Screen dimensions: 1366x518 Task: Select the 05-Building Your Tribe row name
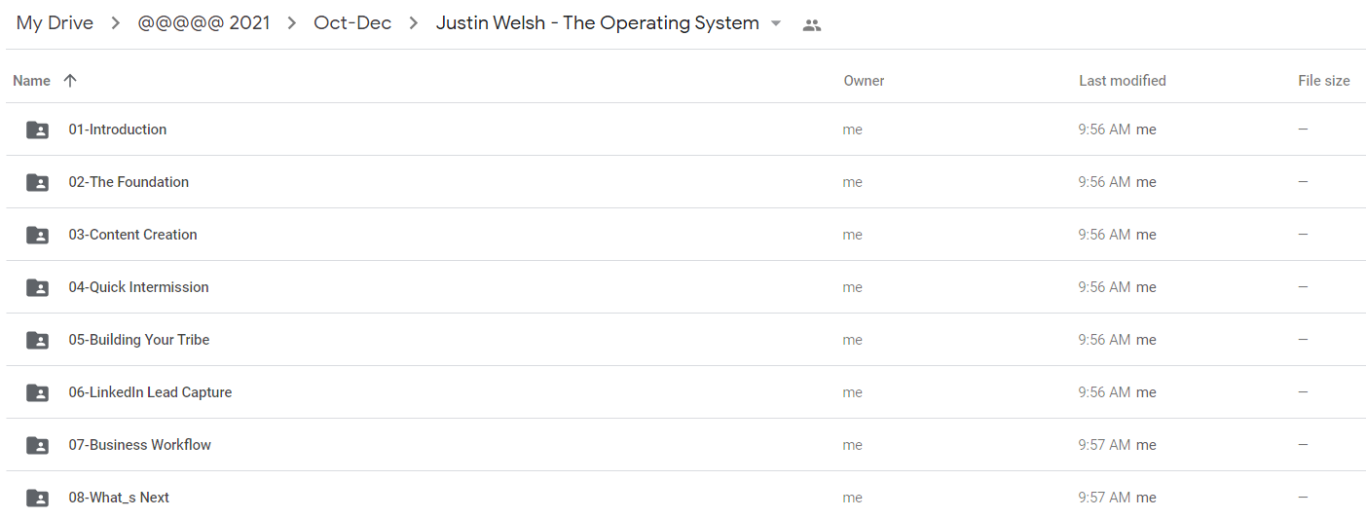click(x=139, y=340)
